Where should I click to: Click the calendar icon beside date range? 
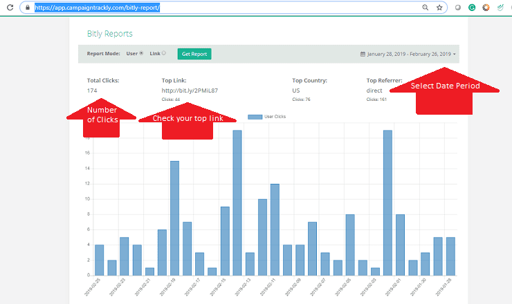coord(363,54)
